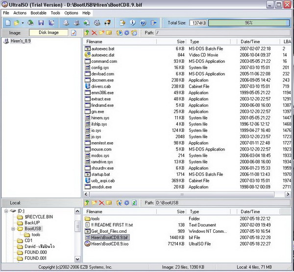Click the Rename icon in image pane
Image resolution: width=294 pixels, height=272 pixels.
[109, 33]
